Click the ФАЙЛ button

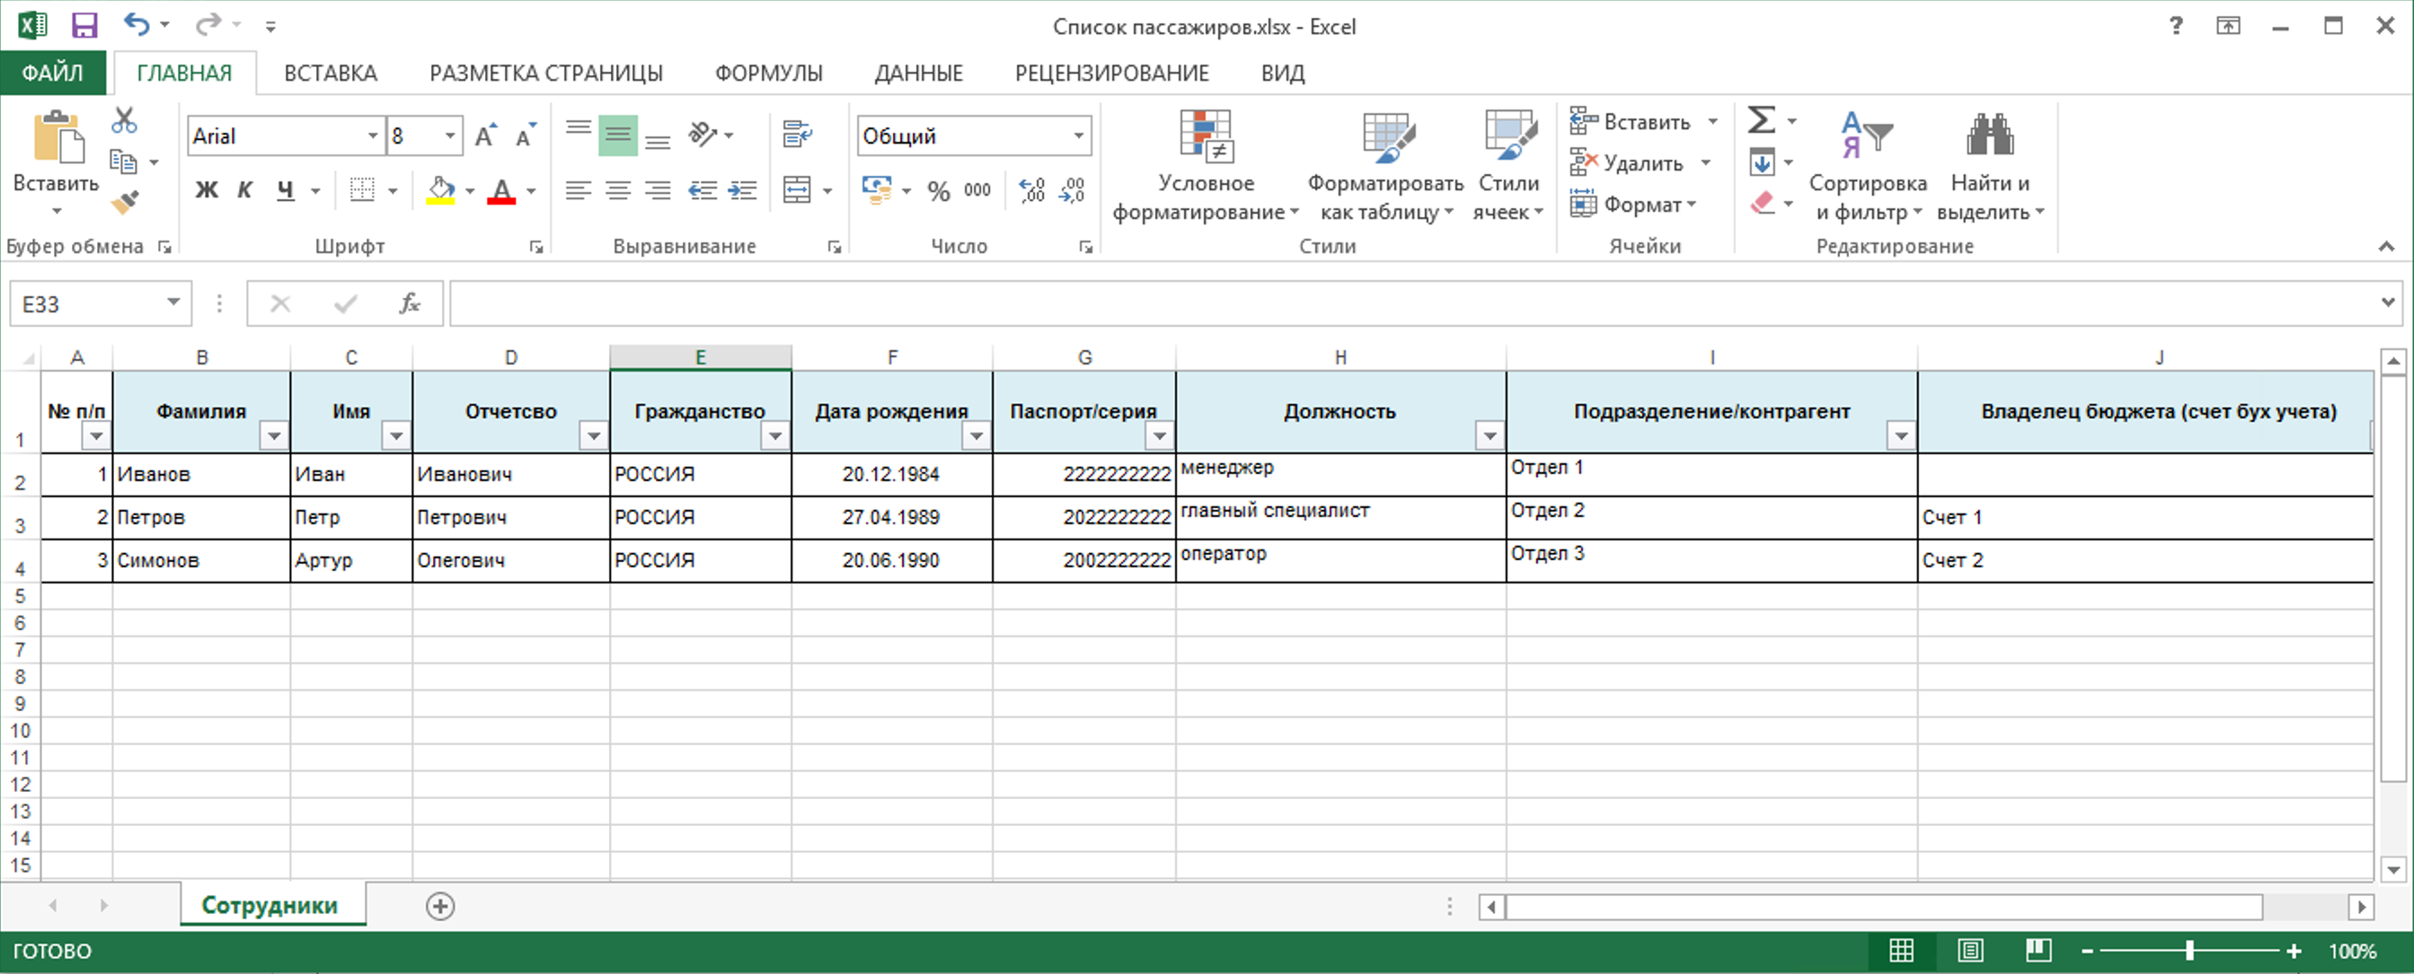point(52,73)
